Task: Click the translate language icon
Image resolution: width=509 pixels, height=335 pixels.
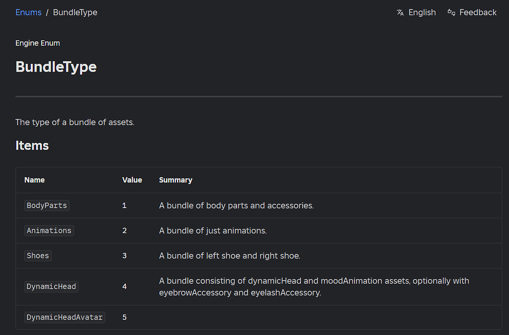Action: tap(400, 12)
